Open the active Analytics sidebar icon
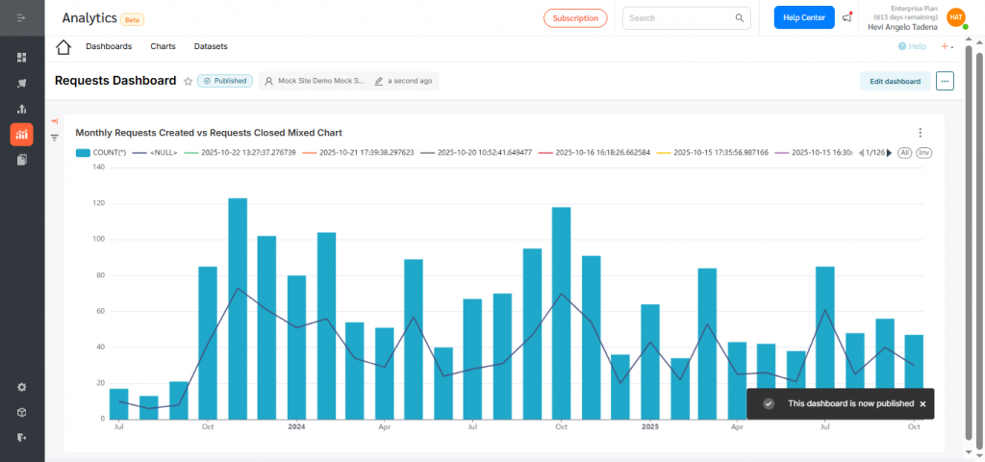Viewport: 985px width, 462px height. click(x=21, y=135)
